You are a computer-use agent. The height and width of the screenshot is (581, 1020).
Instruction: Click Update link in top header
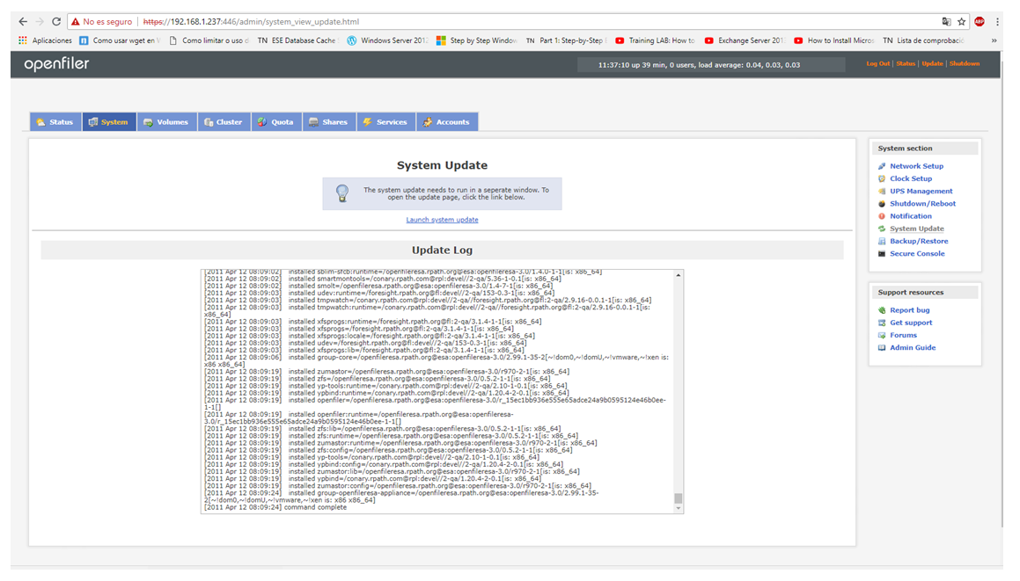pyautogui.click(x=932, y=63)
